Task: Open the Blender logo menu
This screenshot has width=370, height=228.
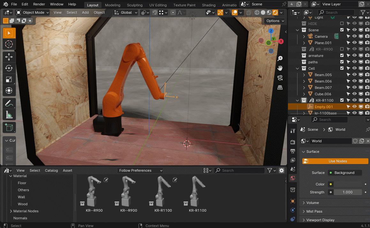Action: point(5,4)
